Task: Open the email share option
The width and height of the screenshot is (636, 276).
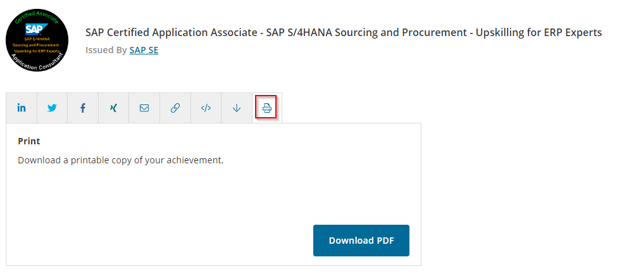Action: (x=144, y=108)
